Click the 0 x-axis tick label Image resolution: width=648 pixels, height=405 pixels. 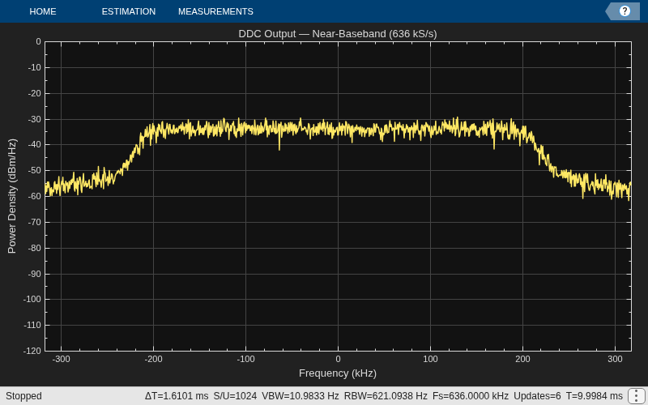(x=338, y=359)
